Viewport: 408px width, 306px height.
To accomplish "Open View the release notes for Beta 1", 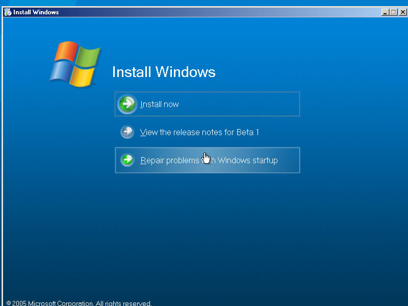I will pos(199,132).
